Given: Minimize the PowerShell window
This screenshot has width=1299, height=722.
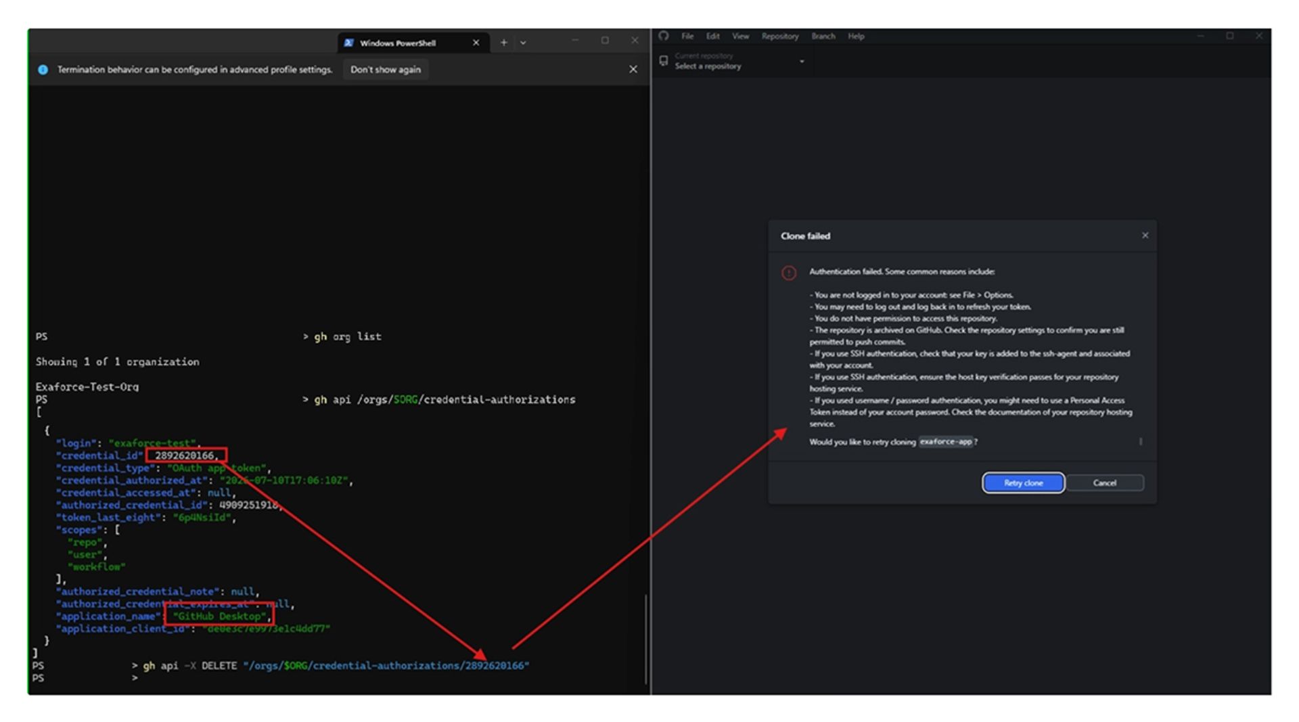Looking at the screenshot, I should (x=575, y=41).
